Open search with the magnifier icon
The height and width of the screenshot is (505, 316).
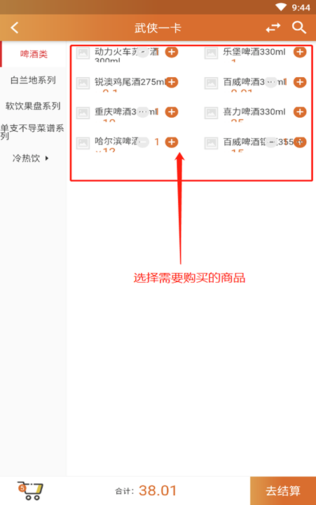point(299,27)
